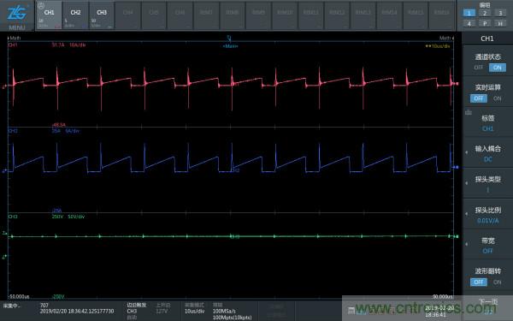
Task: Click the CH2 ground level marker
Action: point(4,170)
